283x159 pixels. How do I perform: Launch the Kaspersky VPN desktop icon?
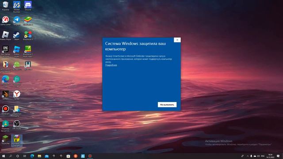(17, 81)
